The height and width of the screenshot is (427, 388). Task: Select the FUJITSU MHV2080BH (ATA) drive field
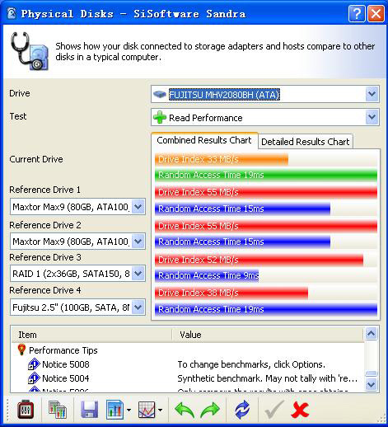[265, 94]
